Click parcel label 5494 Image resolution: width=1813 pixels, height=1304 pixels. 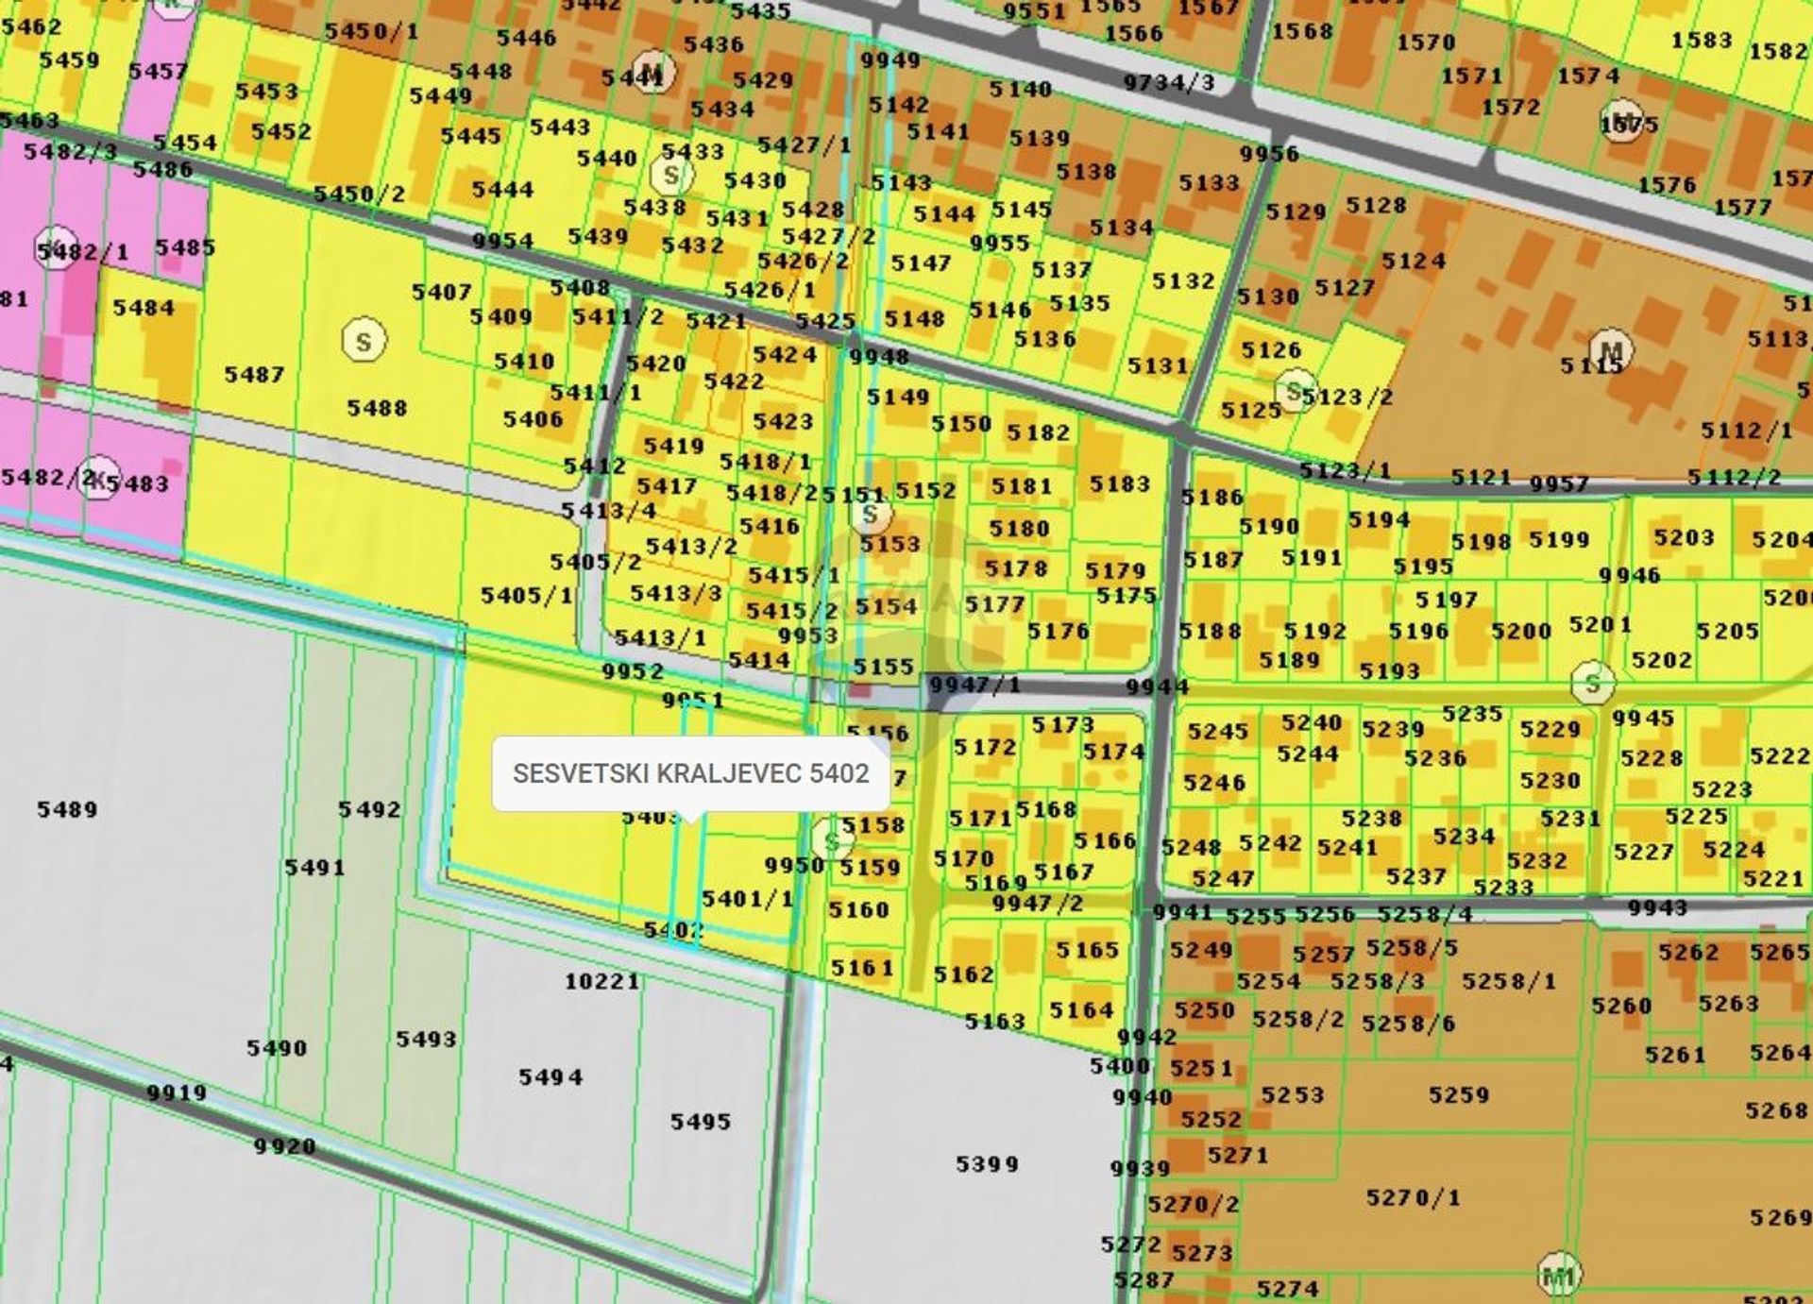tap(551, 1076)
